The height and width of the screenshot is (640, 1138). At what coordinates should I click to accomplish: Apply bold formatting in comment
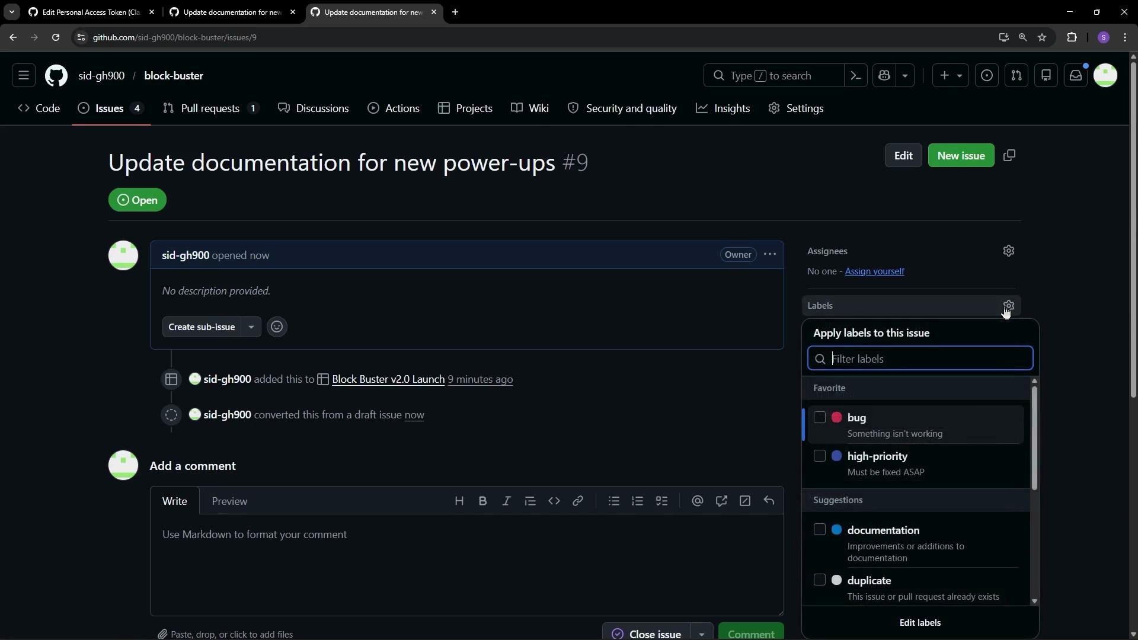coord(482,501)
